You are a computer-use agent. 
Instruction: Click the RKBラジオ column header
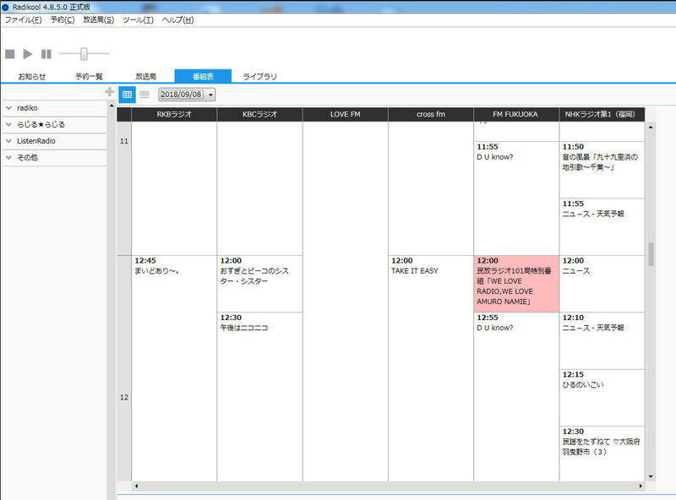click(x=174, y=114)
